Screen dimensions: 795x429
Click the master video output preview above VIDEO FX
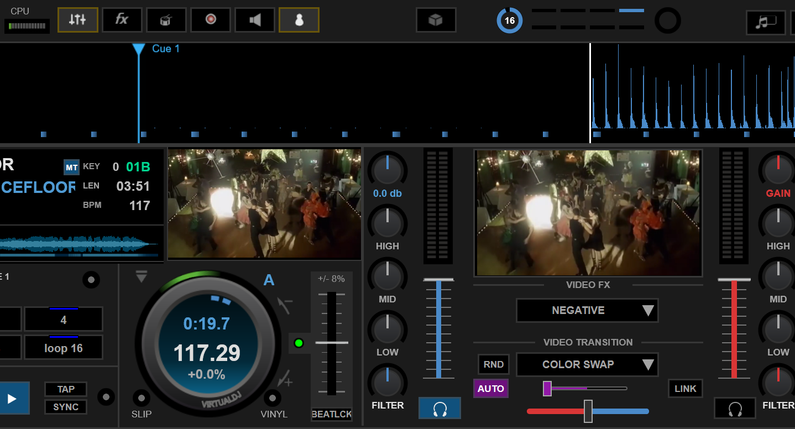coord(588,213)
